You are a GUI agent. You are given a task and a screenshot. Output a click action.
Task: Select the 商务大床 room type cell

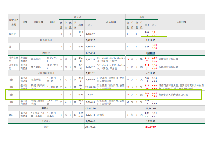click(x=36, y=67)
